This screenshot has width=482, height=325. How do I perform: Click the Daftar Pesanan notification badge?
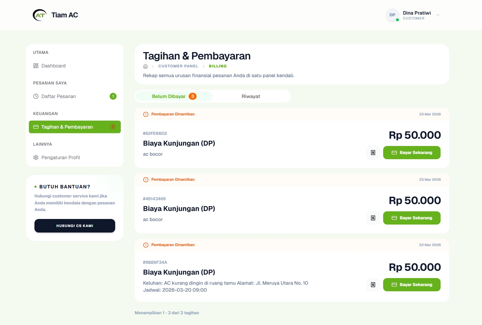click(113, 96)
